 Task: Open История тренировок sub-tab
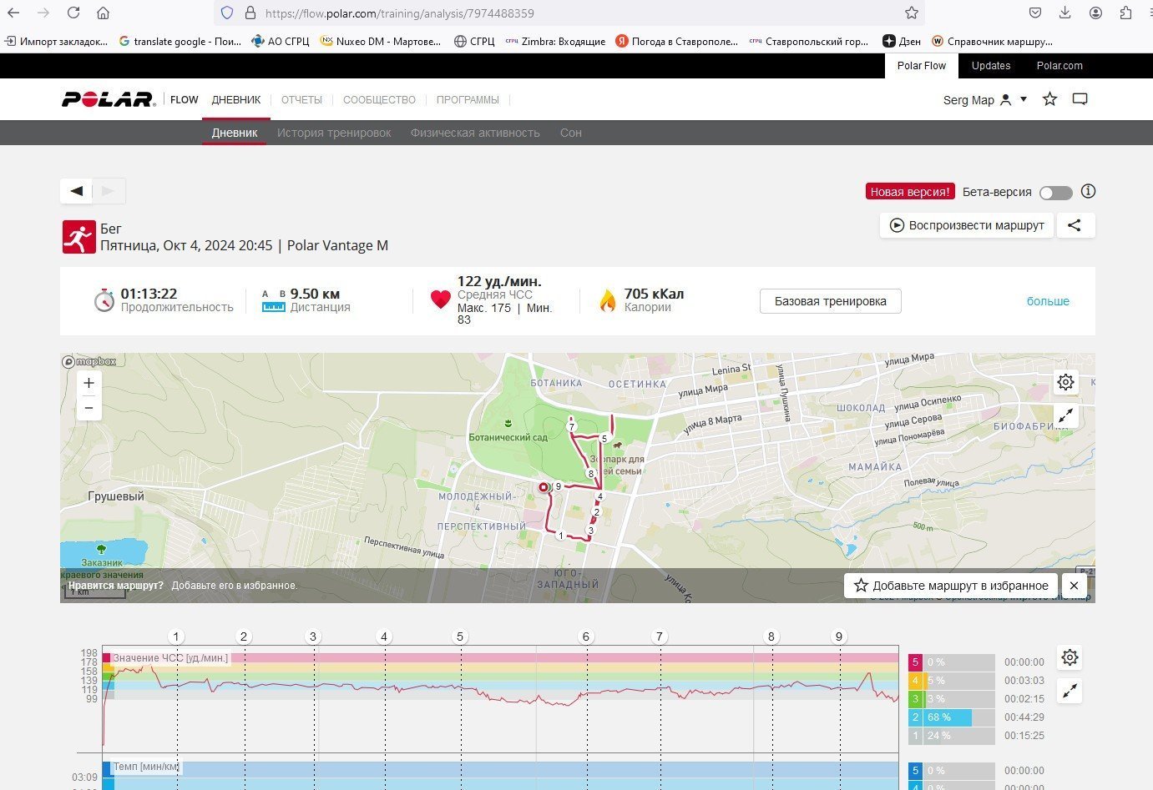pos(334,133)
